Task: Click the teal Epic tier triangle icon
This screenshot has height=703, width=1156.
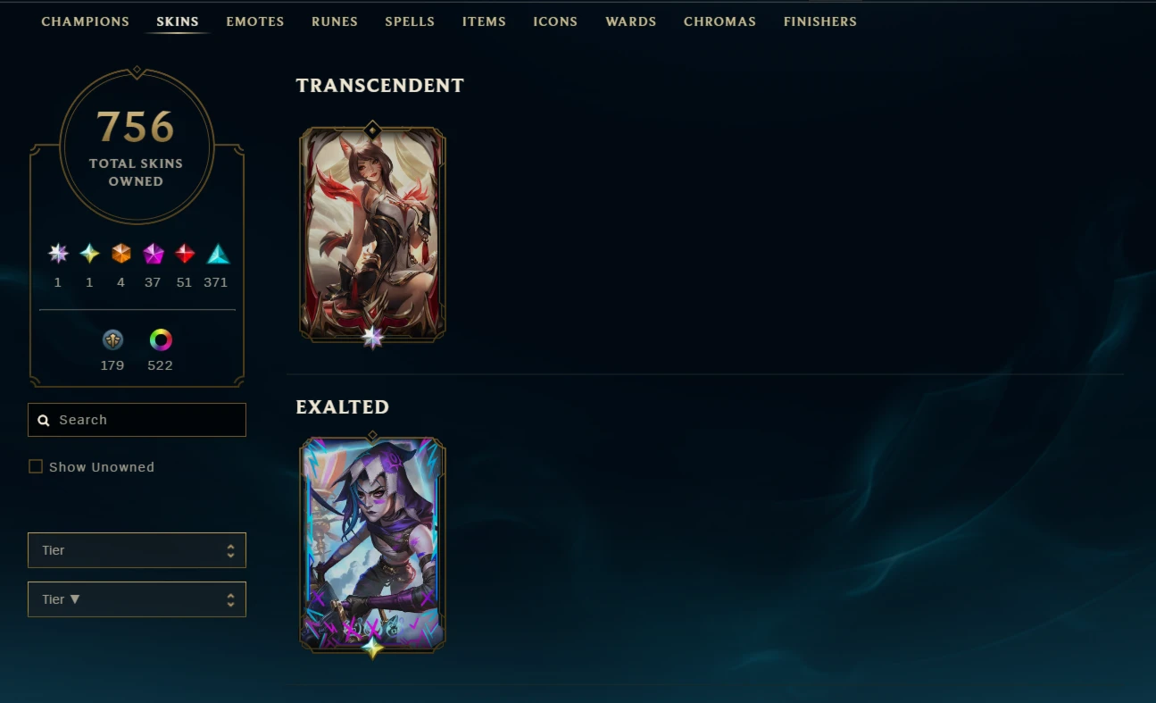Action: tap(218, 255)
